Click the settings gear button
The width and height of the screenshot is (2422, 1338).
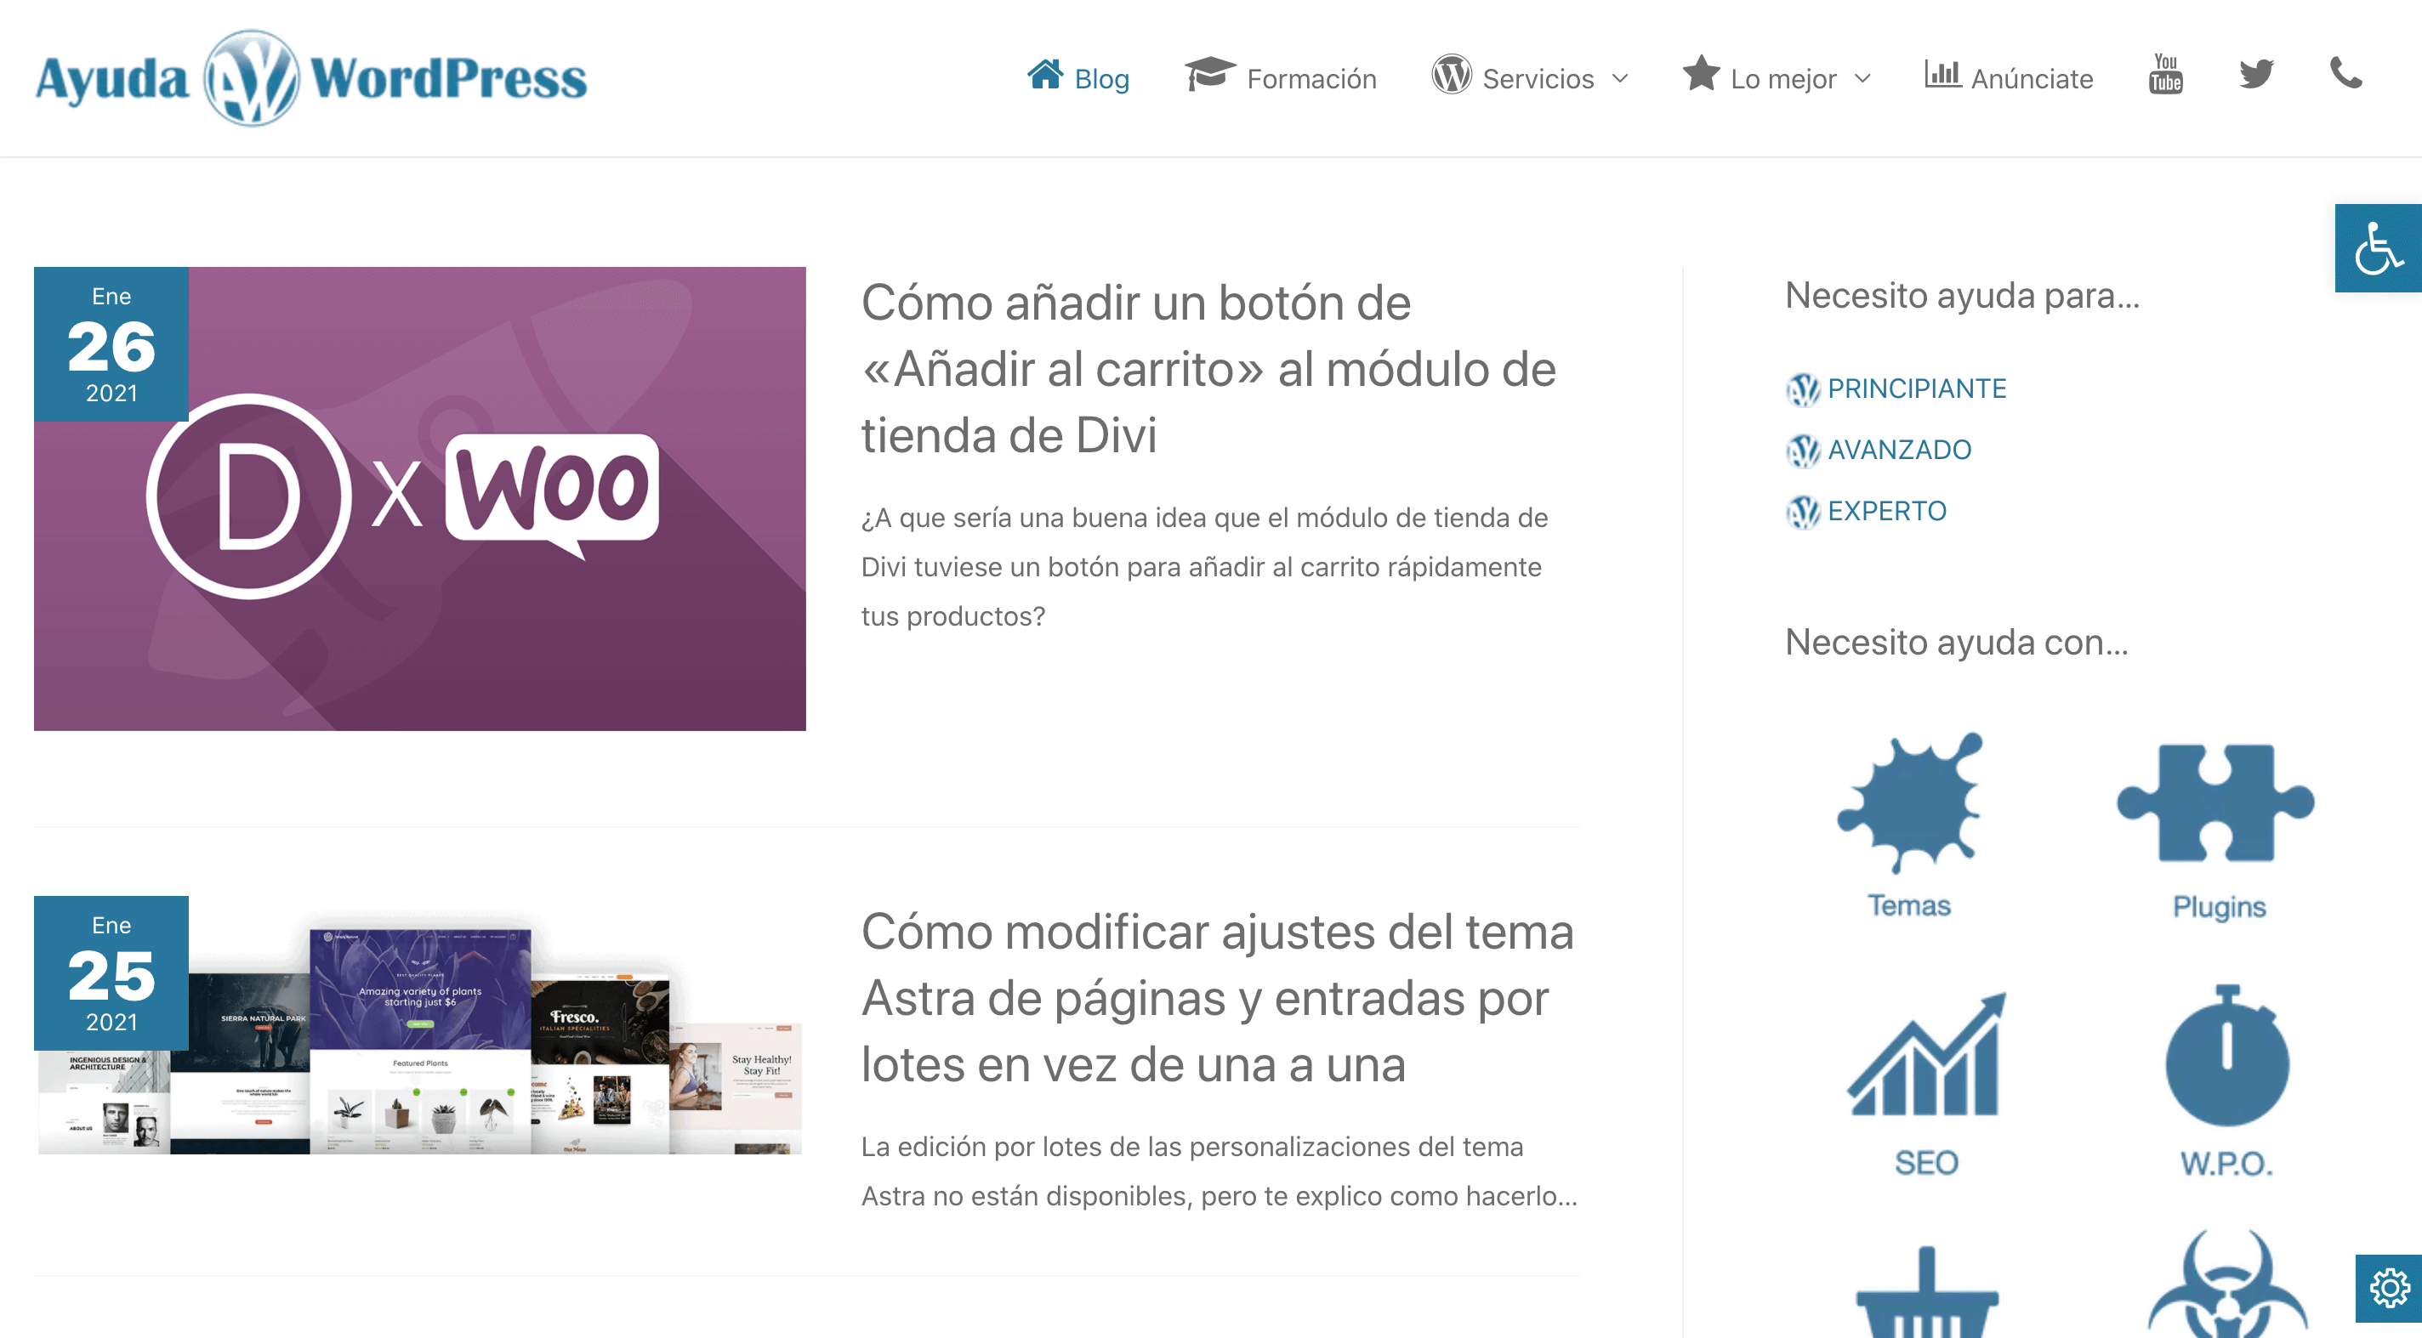(x=2388, y=1288)
